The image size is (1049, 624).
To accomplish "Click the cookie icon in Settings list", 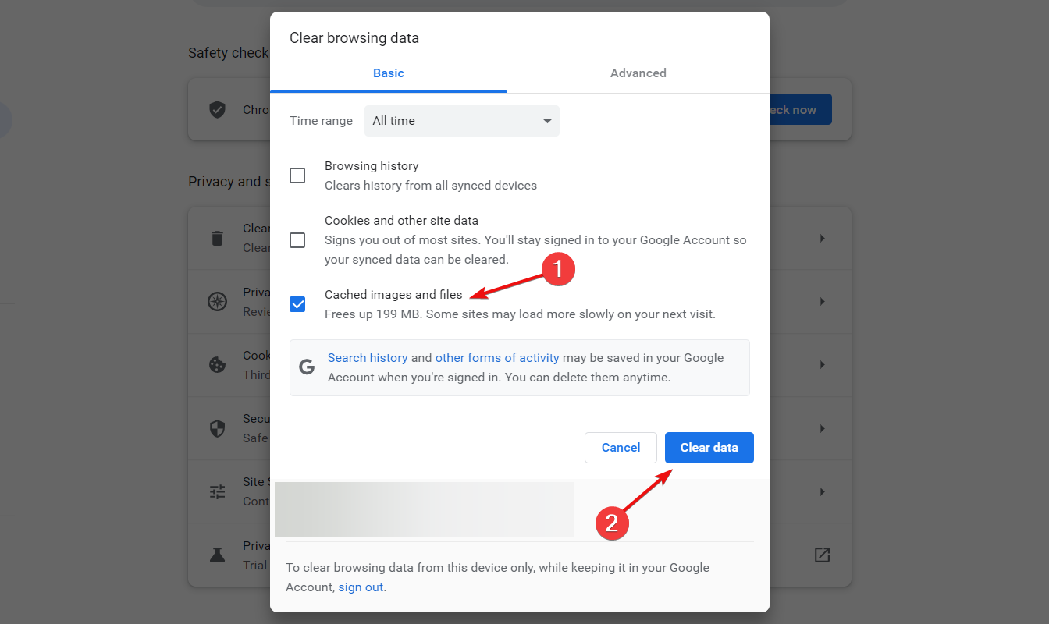I will point(217,364).
